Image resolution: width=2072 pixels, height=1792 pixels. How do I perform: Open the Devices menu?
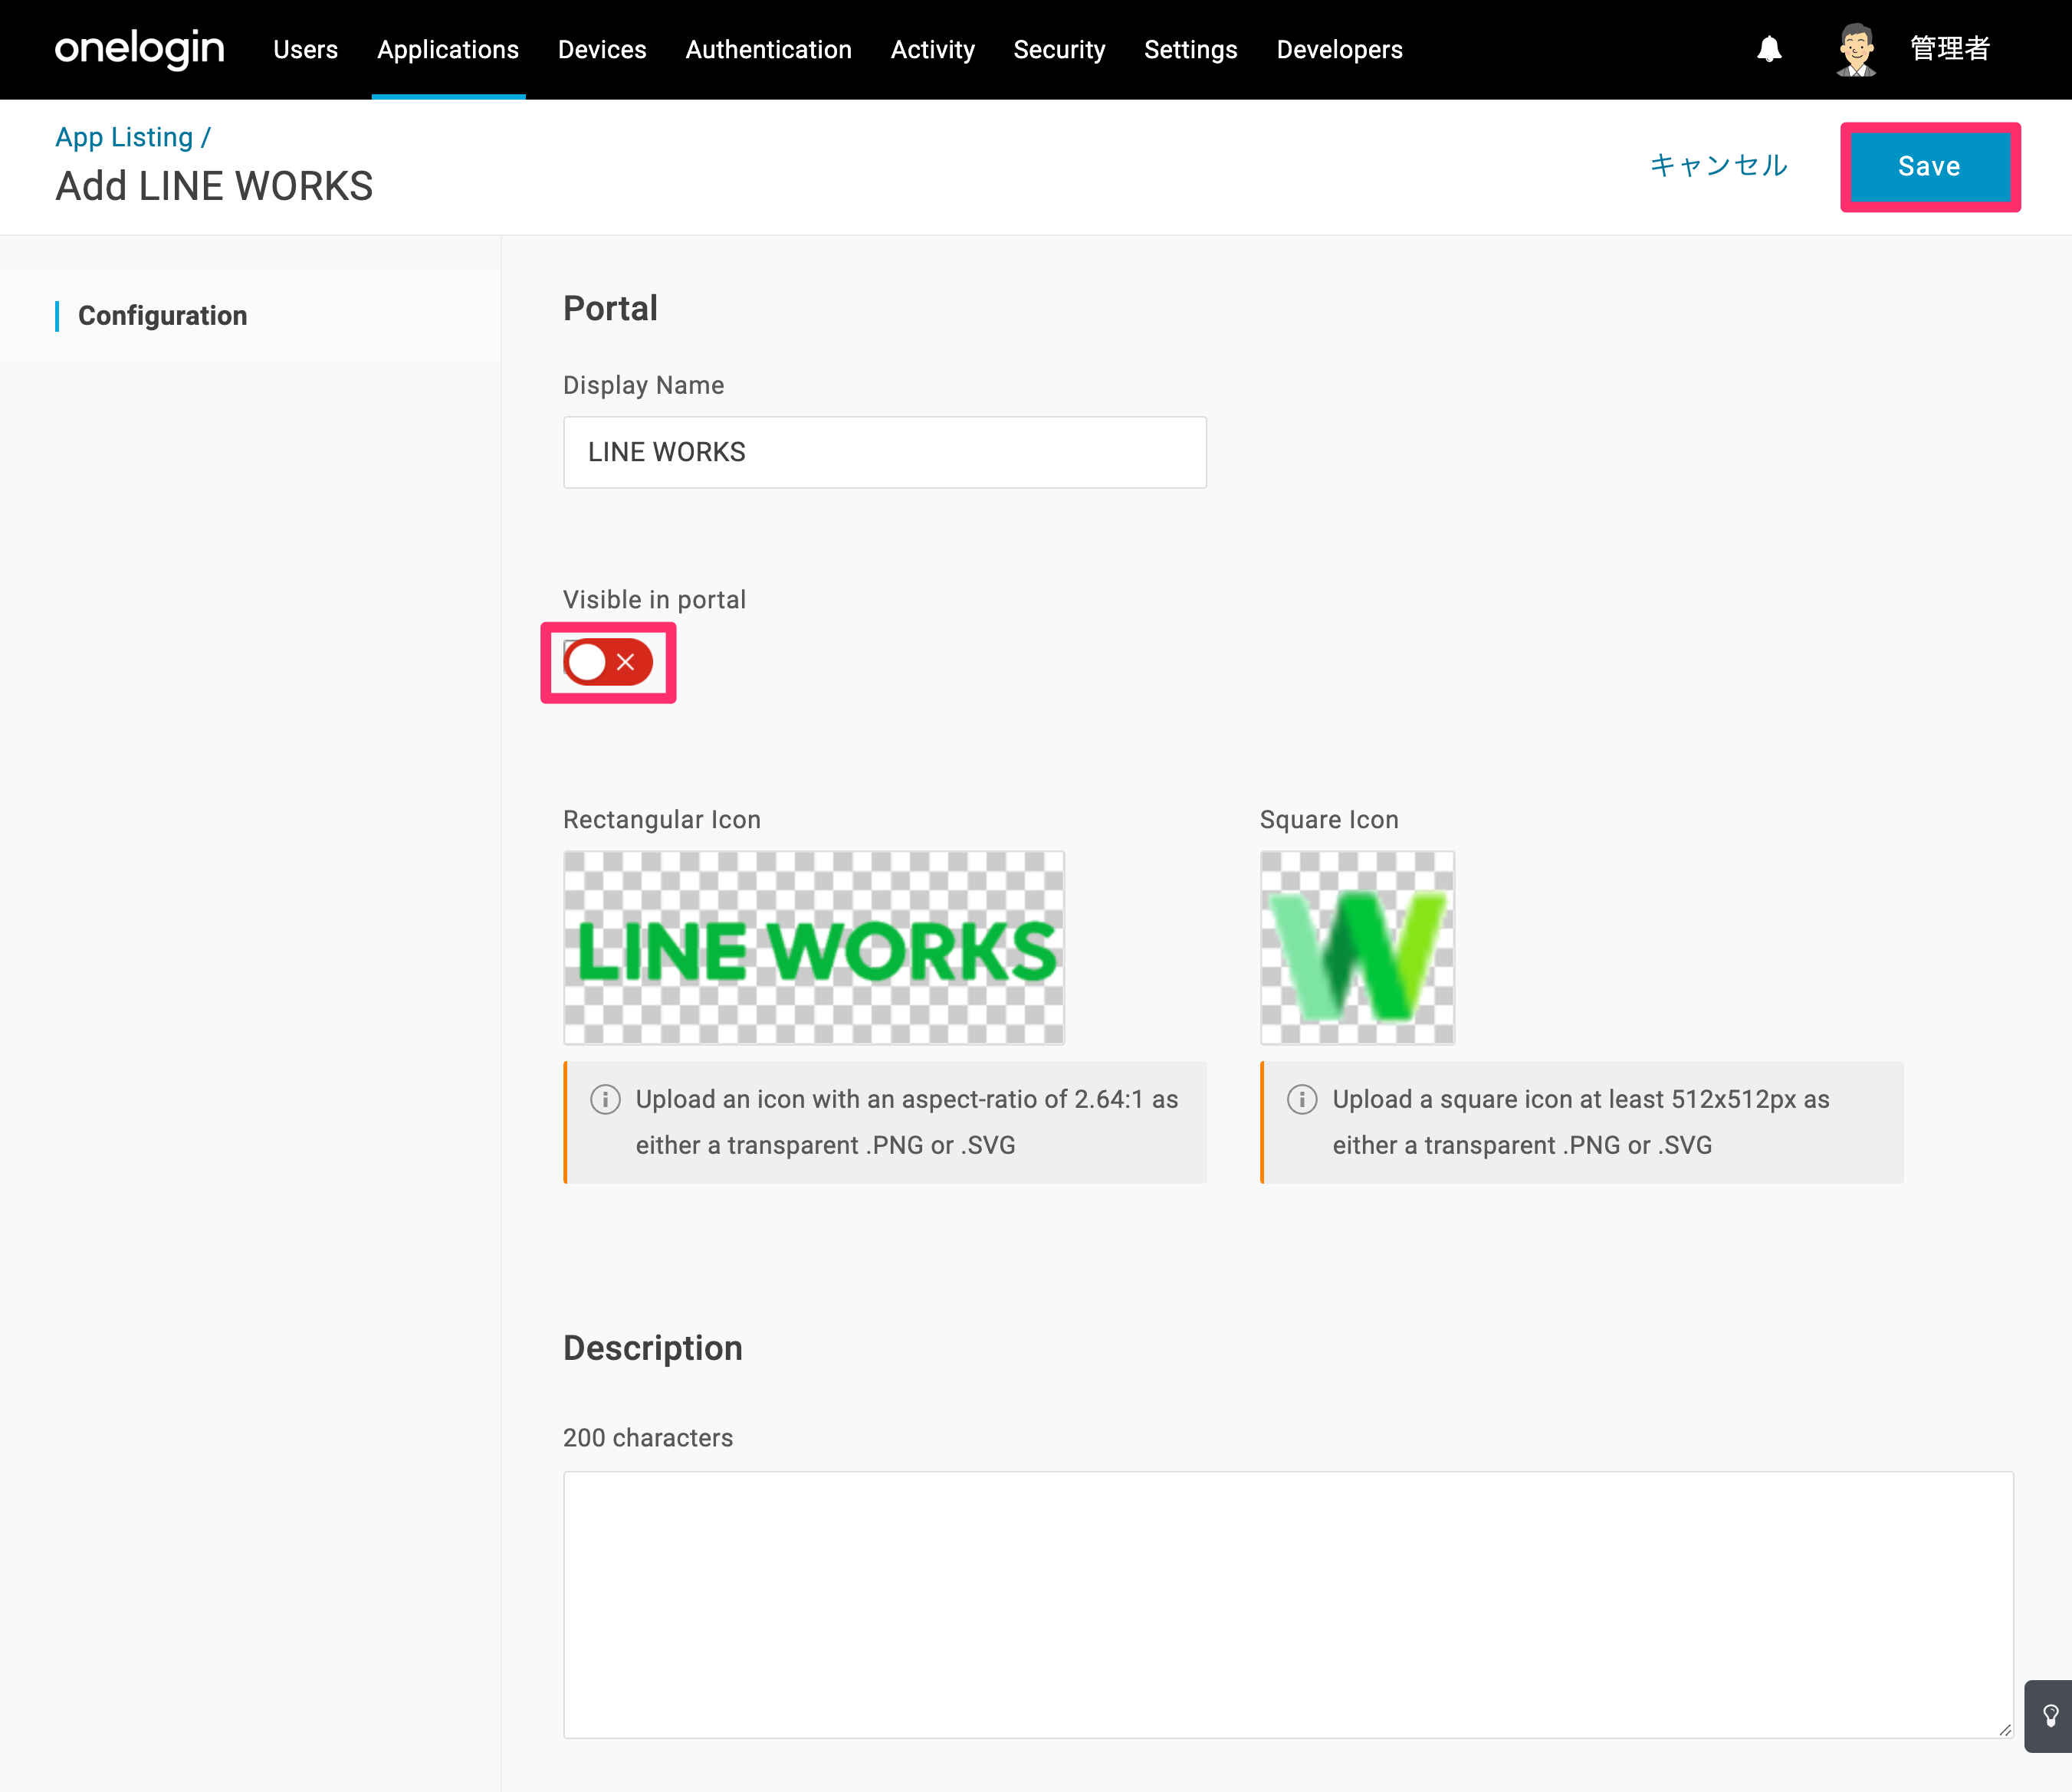click(x=603, y=49)
